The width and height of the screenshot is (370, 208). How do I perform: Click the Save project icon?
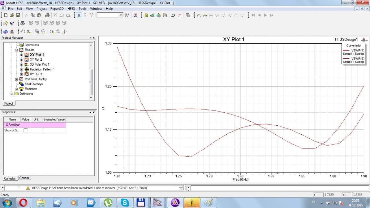point(18,15)
